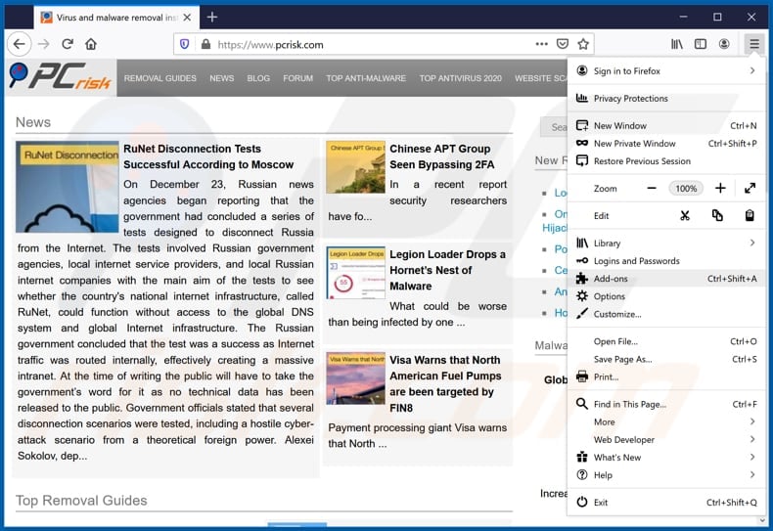Click the PCrisk site logo

60,77
